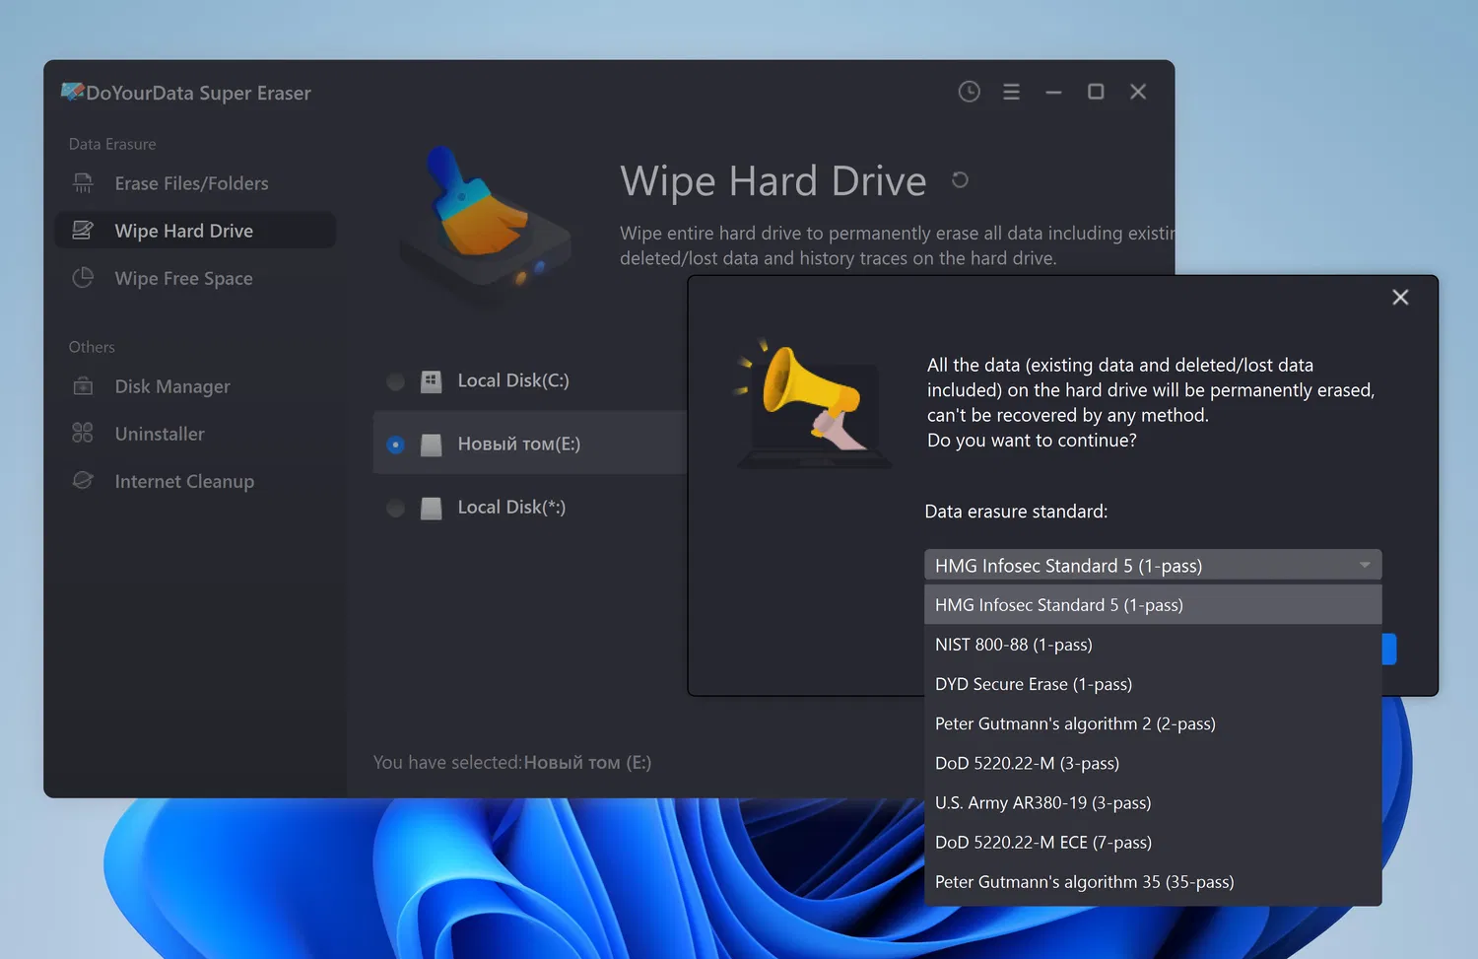Click the drive icon for Local Disk(*:)

tap(431, 508)
